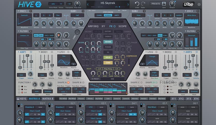The image size is (216, 125).
Task: Open settings with the gear icon
Action: click(199, 4)
